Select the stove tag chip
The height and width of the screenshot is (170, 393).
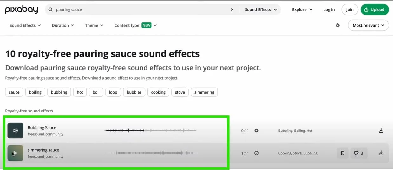(x=180, y=92)
